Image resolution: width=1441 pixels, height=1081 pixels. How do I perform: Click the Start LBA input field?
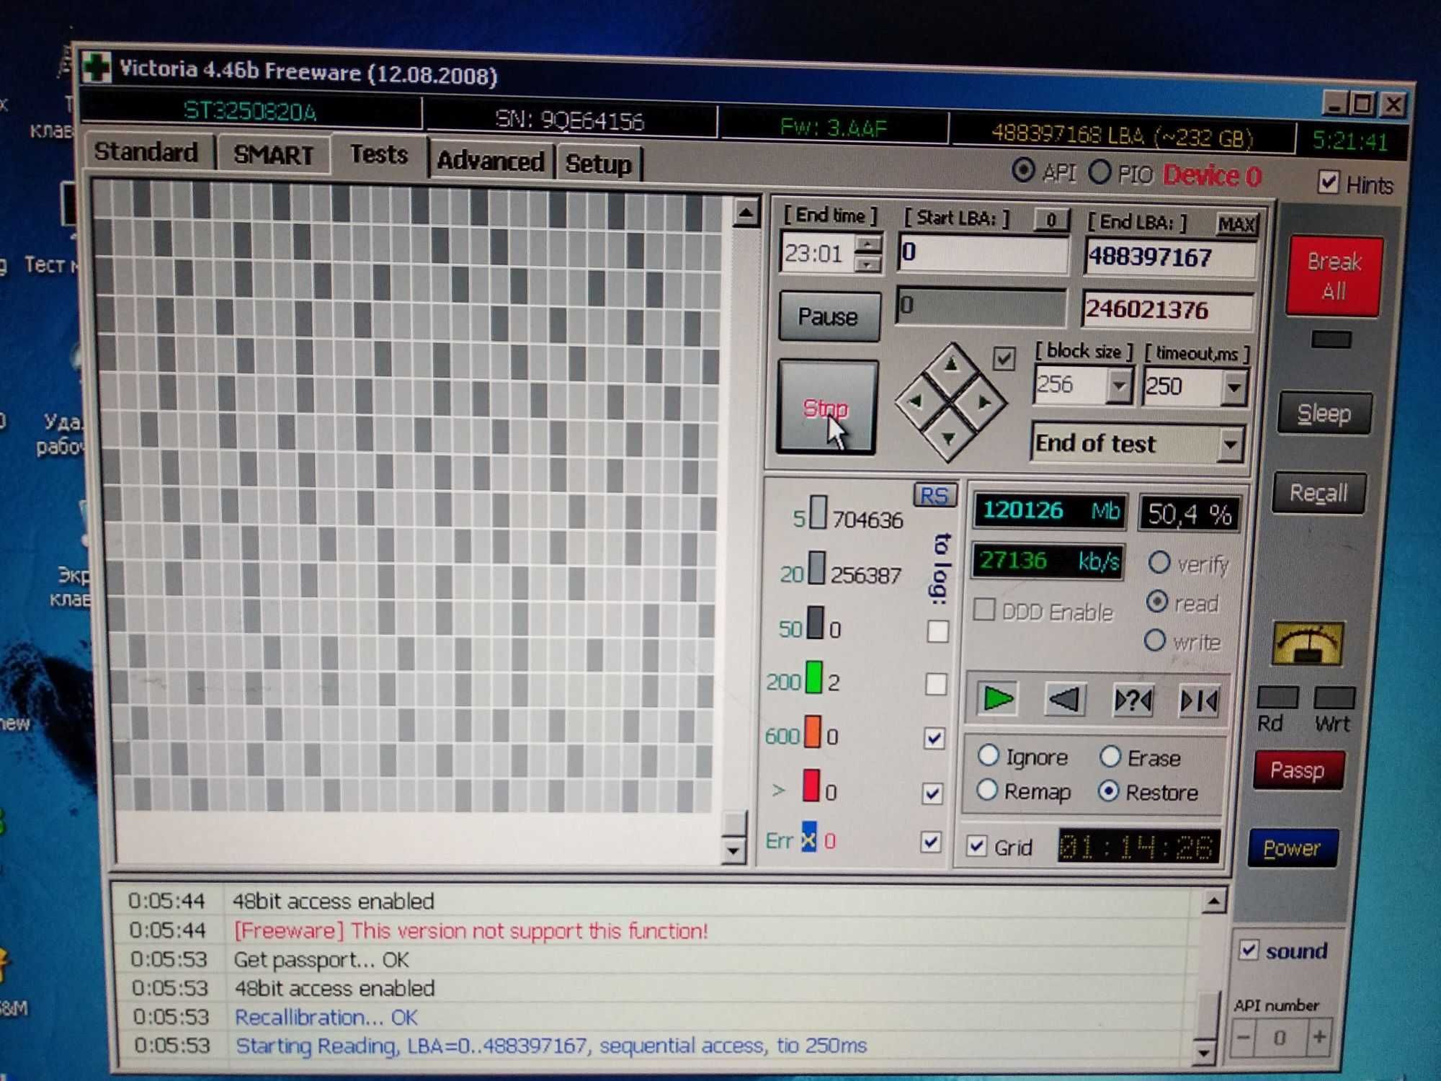(983, 253)
